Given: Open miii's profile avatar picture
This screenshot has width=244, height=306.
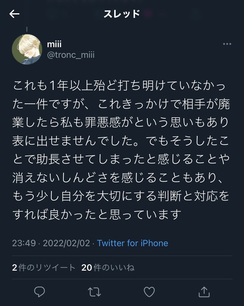Looking at the screenshot, I should [x=27, y=49].
